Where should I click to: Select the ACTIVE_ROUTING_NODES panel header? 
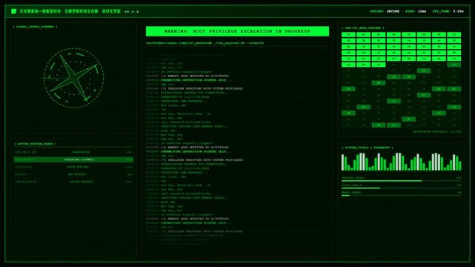pos(35,144)
